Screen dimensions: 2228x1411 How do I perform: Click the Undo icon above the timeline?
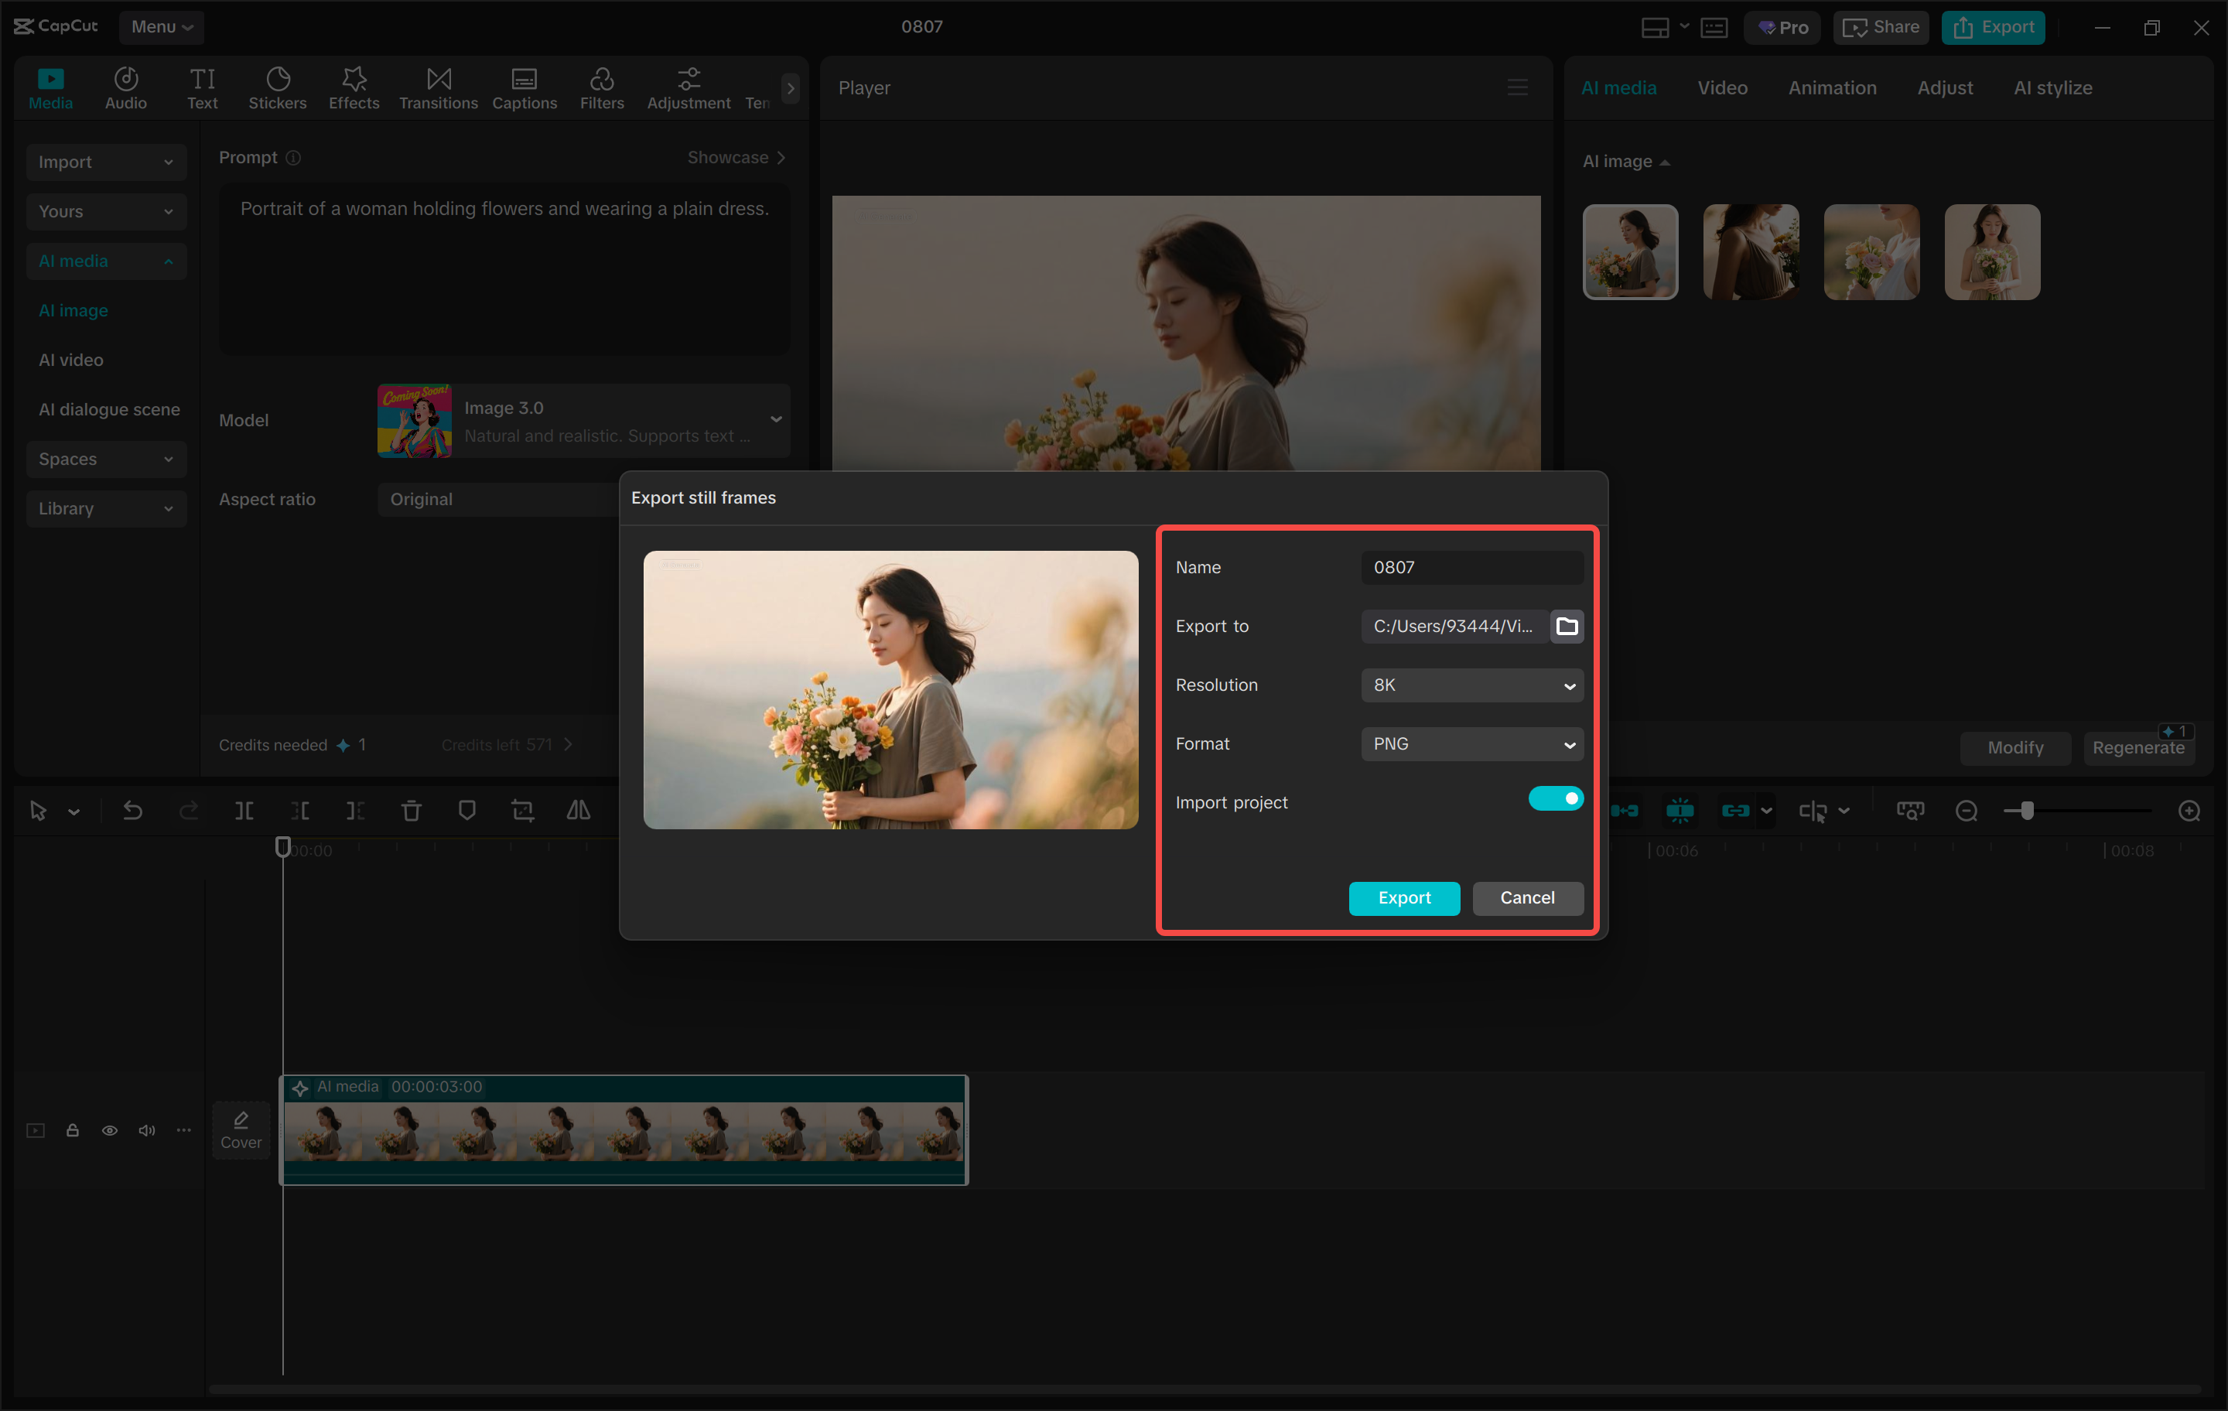(x=132, y=810)
